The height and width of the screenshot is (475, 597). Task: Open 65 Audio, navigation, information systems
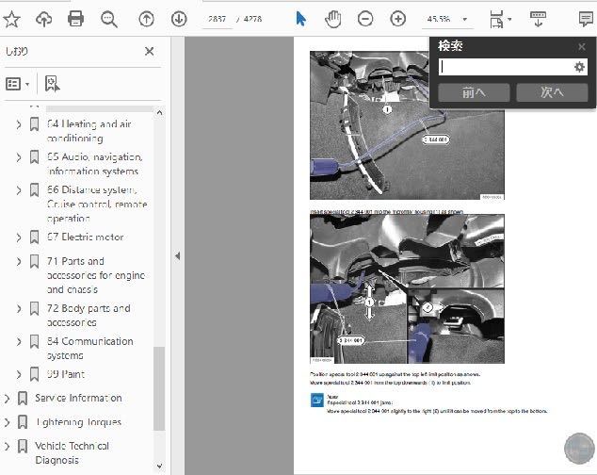(x=94, y=164)
